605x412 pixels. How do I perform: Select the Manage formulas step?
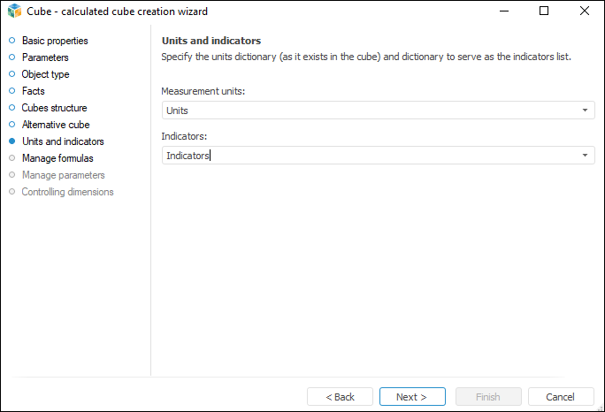click(57, 158)
